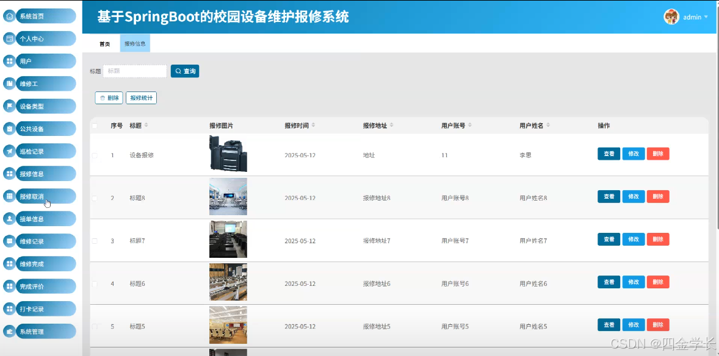Click 删除 for row 标题7
The width and height of the screenshot is (719, 356).
pyautogui.click(x=658, y=239)
